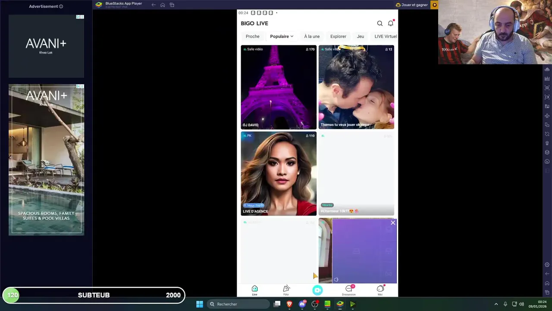552x311 pixels.
Task: Click sidebar home icon at bottom
Action: 547,283
